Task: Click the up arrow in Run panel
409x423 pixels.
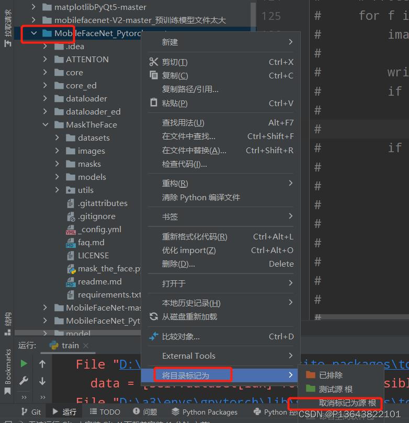Action: click(42, 364)
